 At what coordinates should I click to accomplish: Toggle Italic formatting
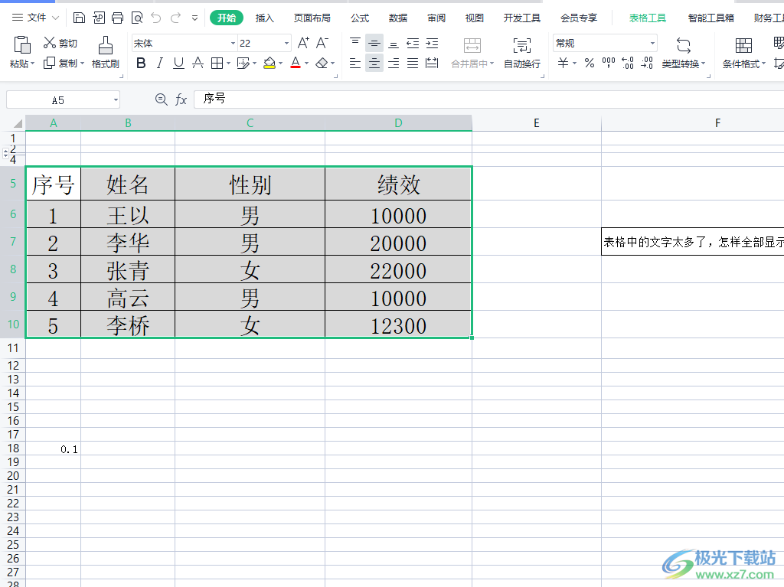pyautogui.click(x=159, y=63)
